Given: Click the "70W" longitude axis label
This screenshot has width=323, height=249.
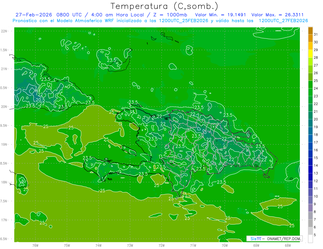Looking at the screenshot, I should (x=225, y=246).
